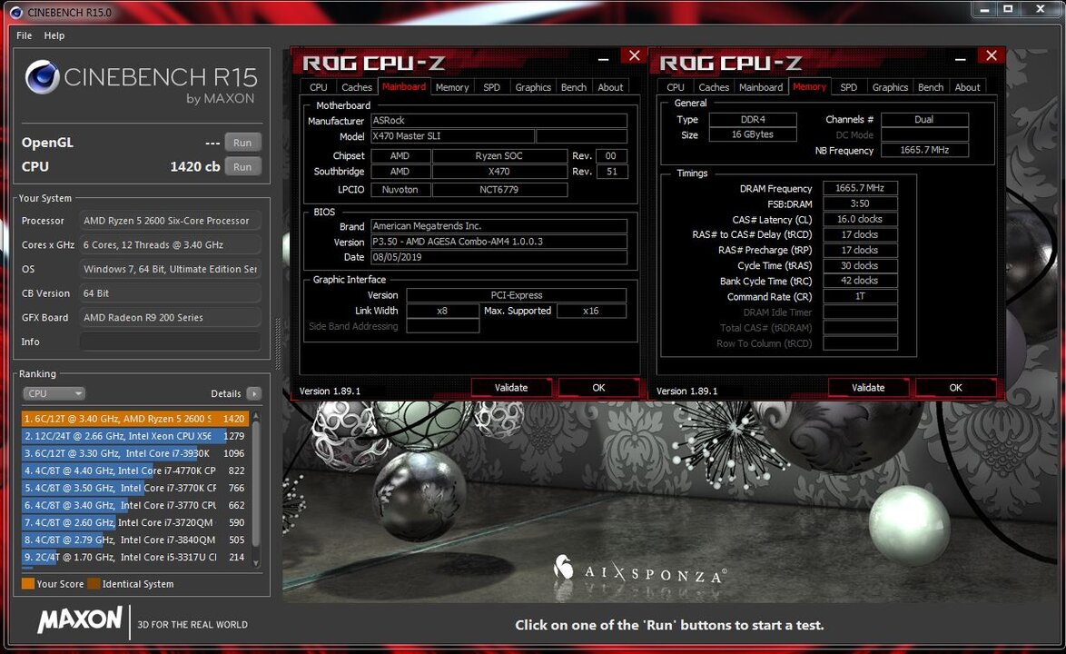Image resolution: width=1066 pixels, height=654 pixels.
Task: Click the GFX Board field AMD Radeon R9
Action: coord(170,318)
